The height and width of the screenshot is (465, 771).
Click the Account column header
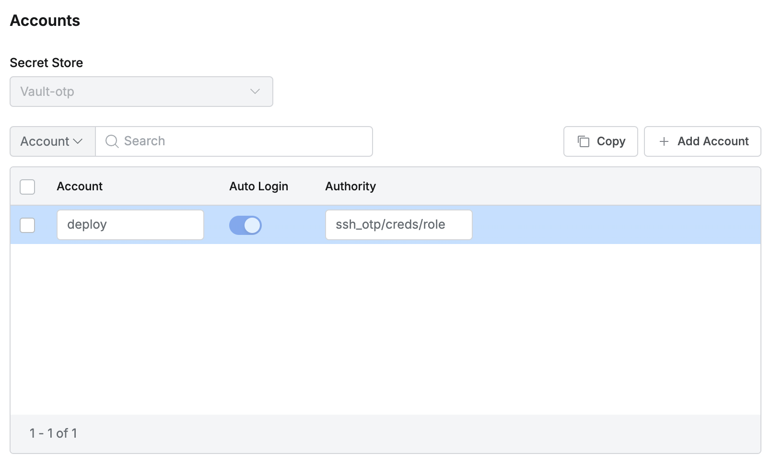click(x=80, y=186)
